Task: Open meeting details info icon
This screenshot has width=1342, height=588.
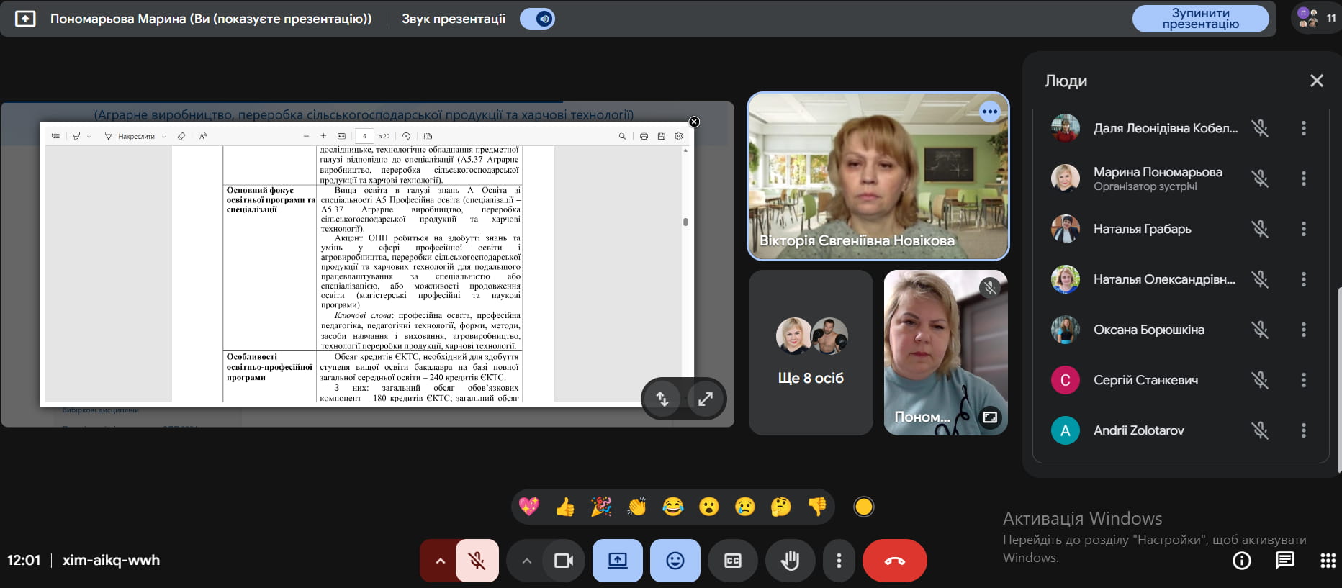Action: 1241,561
